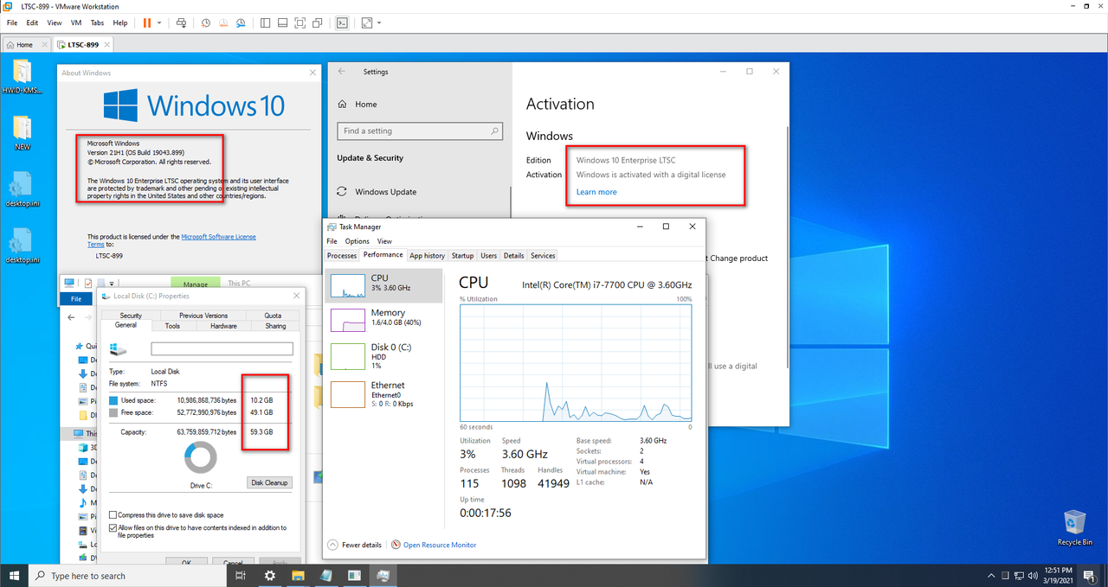Viewport: 1108px width, 587px height.
Task: Switch to Task Manager Details tab
Action: [x=514, y=256]
